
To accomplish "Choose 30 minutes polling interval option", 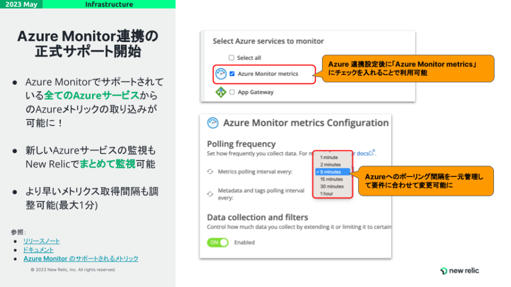I will coord(332,187).
